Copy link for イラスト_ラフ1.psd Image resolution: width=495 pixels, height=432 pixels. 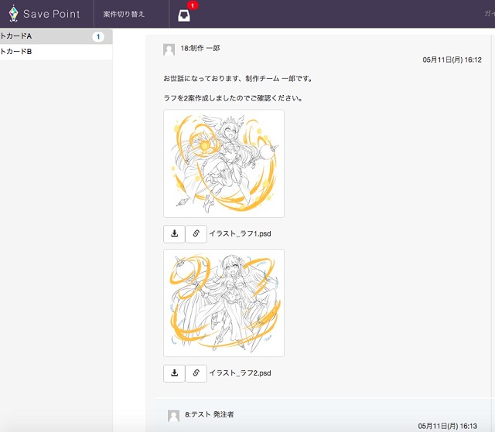click(x=196, y=234)
